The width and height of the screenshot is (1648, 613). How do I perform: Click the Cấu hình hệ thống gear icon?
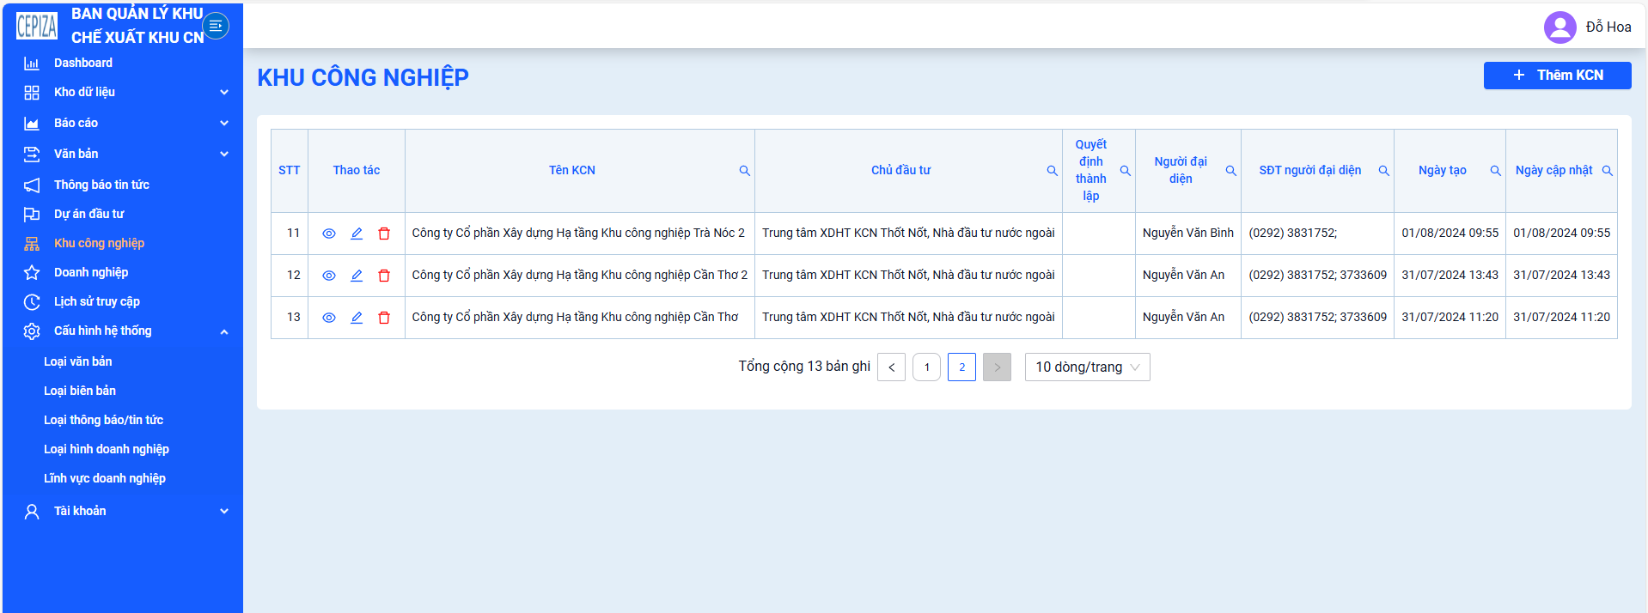pos(32,331)
